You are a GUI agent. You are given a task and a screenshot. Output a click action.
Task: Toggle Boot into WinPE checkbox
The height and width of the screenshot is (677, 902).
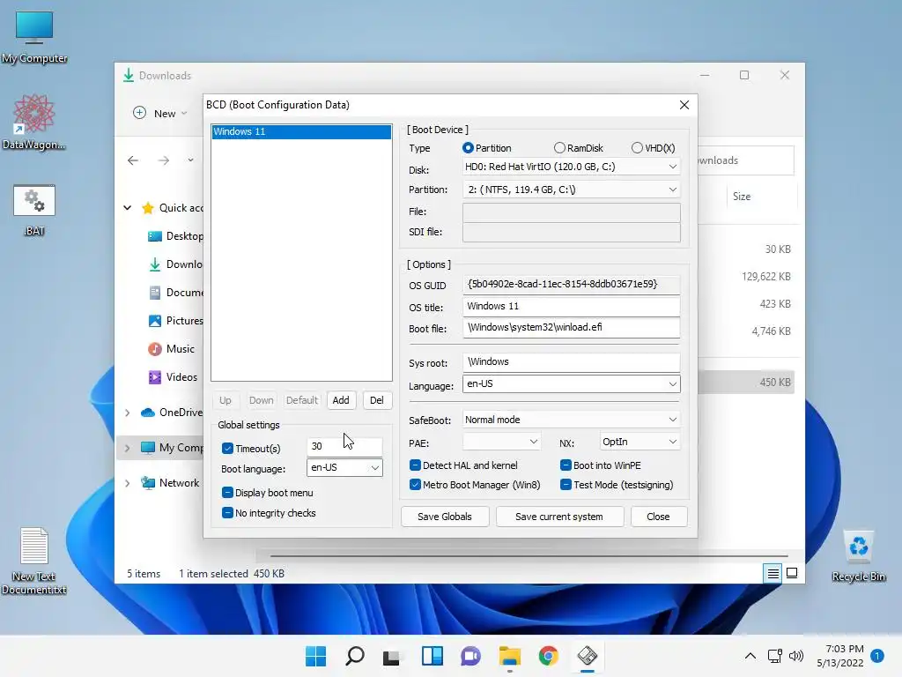pyautogui.click(x=566, y=465)
